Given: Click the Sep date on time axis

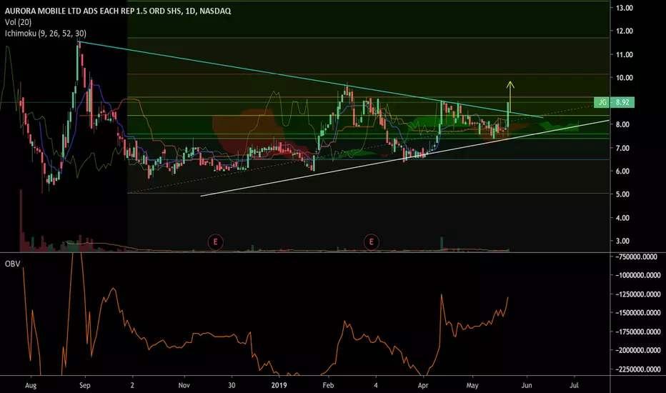Looking at the screenshot, I should (x=84, y=385).
